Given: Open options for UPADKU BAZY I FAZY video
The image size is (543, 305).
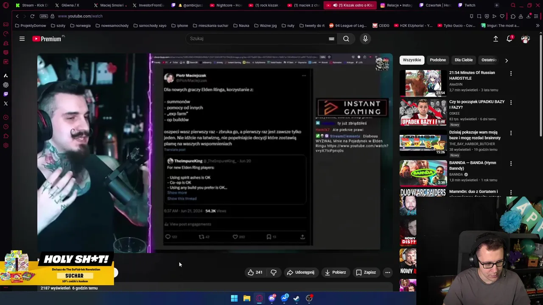Looking at the screenshot, I should click(511, 103).
